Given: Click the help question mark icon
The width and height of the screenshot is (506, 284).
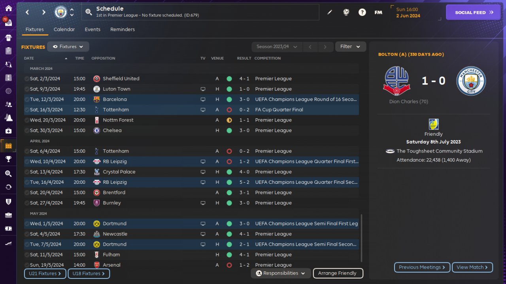Looking at the screenshot, I should [x=362, y=12].
